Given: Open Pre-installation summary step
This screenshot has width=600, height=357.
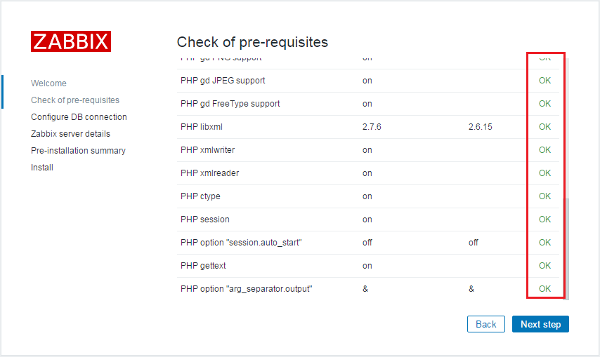Looking at the screenshot, I should pyautogui.click(x=78, y=151).
